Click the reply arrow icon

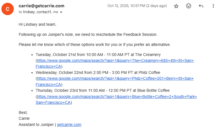click(201, 6)
